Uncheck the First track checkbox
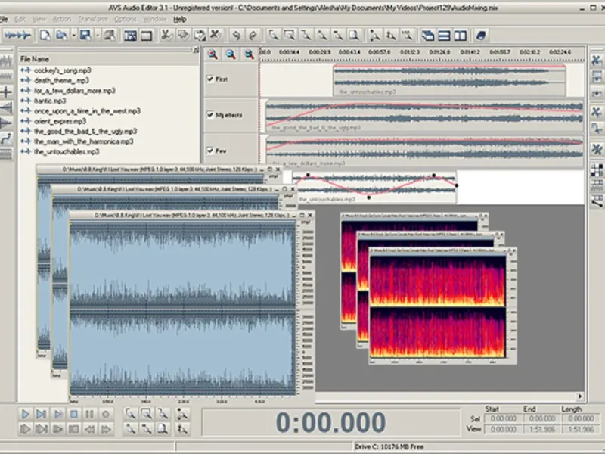Screen dimensions: 605x454 point(210,79)
